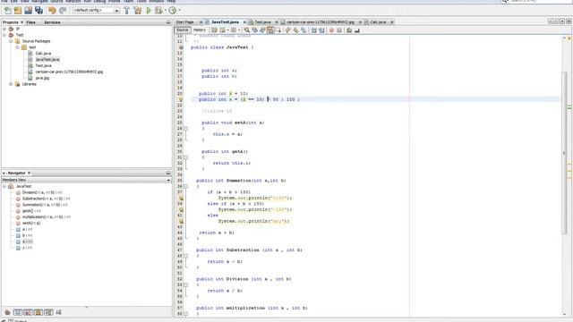The height and width of the screenshot is (322, 573).
Task: Click the Shift Line Left icon
Action: [314, 30]
